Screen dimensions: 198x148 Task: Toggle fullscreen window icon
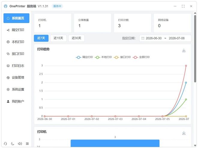[x=183, y=6]
